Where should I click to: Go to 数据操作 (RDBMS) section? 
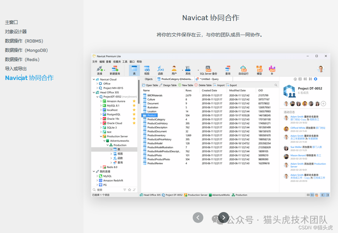(24, 41)
